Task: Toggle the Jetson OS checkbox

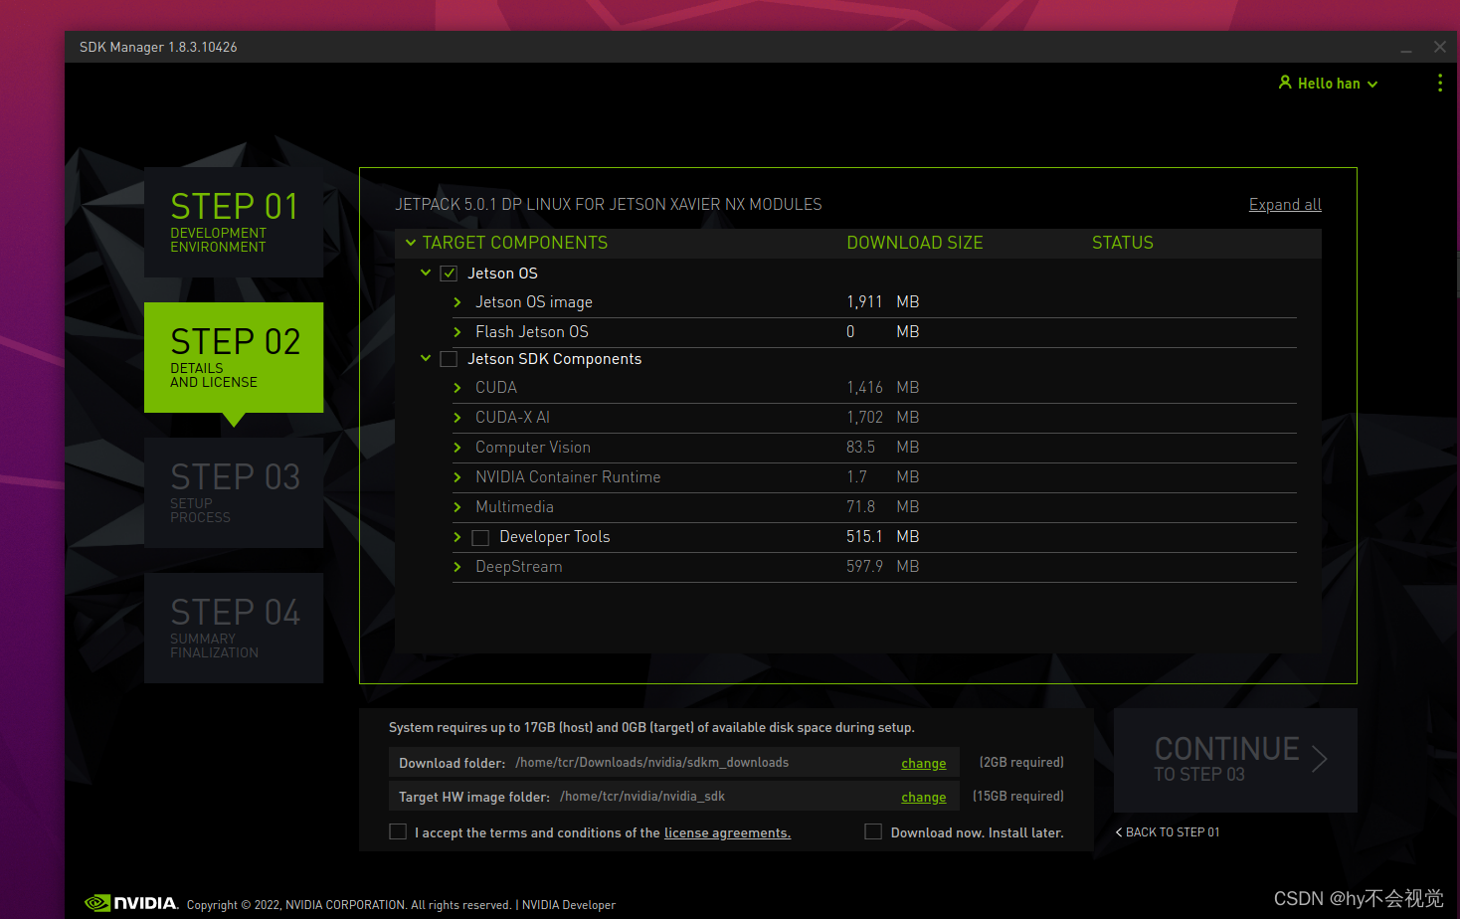Action: (x=449, y=274)
